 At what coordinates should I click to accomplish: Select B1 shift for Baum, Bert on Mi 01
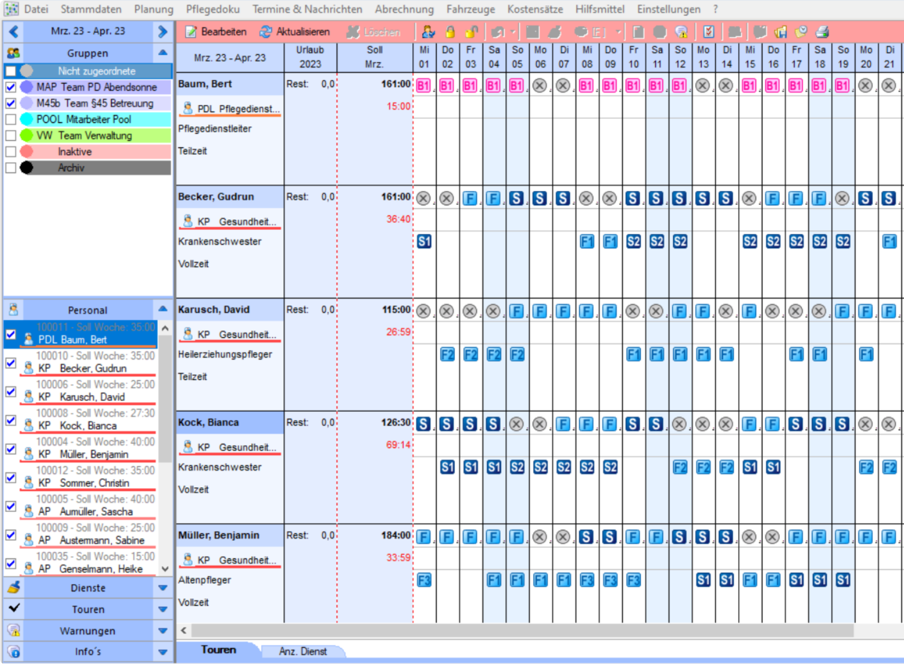click(x=423, y=86)
